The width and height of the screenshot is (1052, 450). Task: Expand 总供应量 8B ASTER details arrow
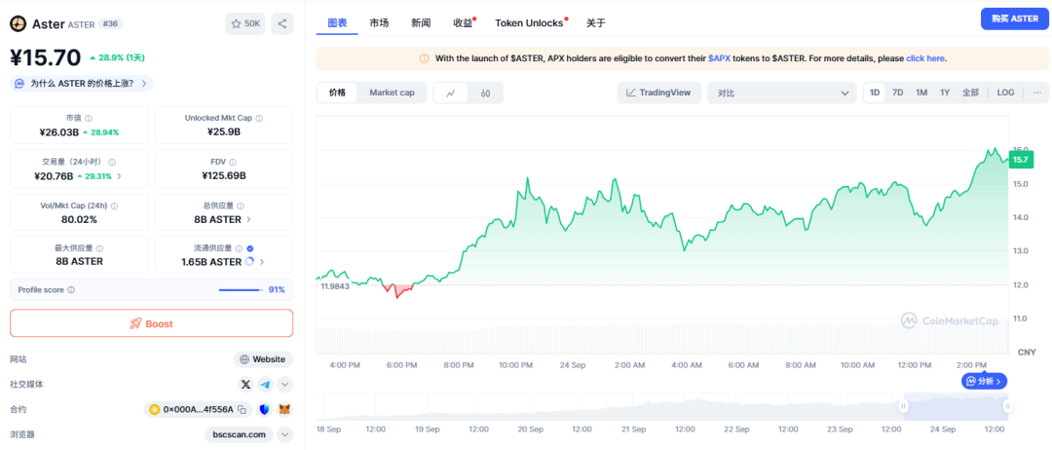tap(249, 219)
